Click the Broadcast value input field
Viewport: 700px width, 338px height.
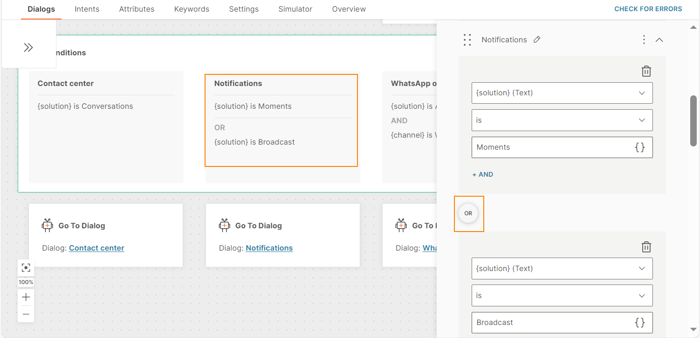562,322
